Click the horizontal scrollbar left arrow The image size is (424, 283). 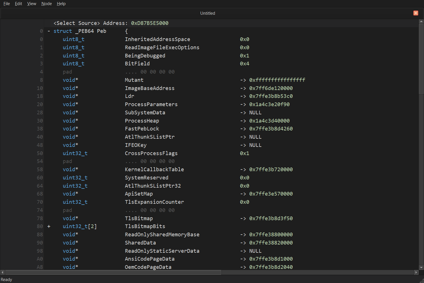point(3,272)
